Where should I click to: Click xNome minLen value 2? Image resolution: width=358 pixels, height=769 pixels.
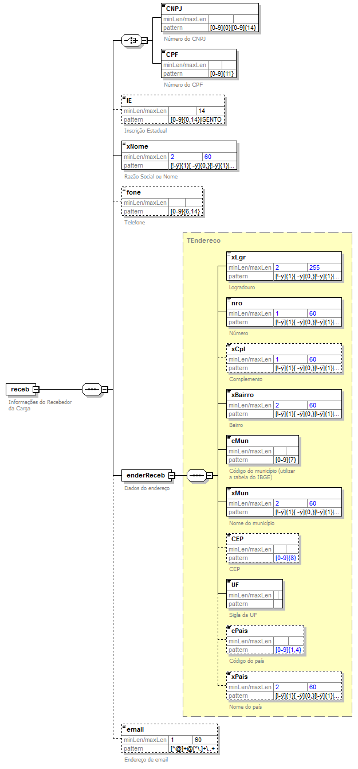172,157
